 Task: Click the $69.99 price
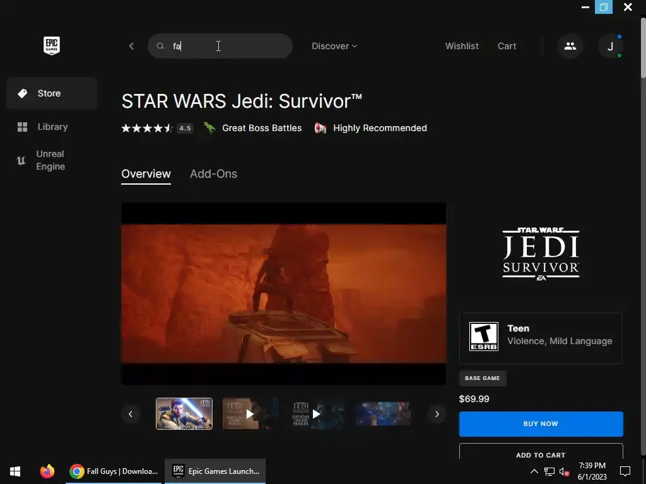pyautogui.click(x=474, y=399)
